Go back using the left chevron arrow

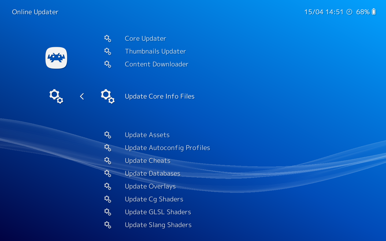tap(82, 96)
